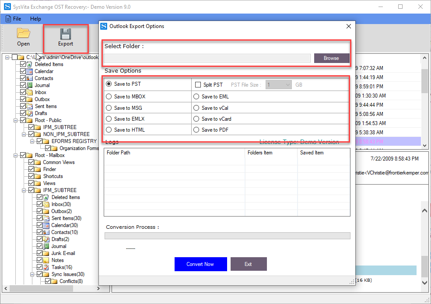The image size is (431, 304).
Task: Click the Calendar(30) grid icon
Action: [x=46, y=225]
